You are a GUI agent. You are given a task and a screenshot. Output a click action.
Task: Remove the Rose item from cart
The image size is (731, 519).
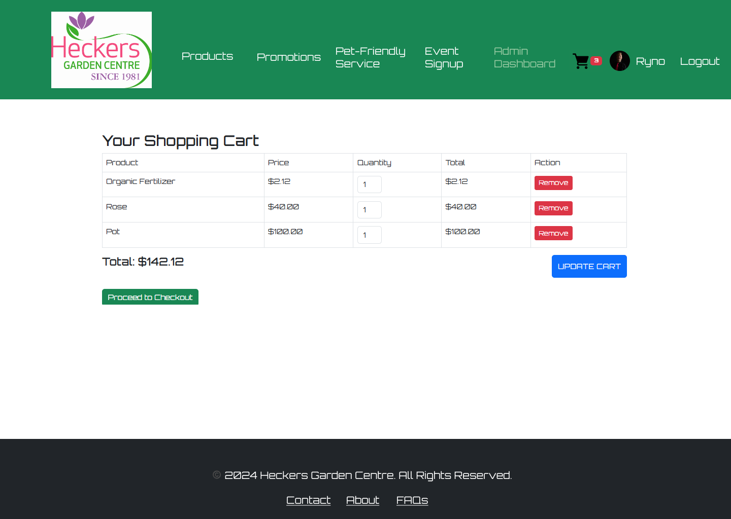[x=553, y=208]
